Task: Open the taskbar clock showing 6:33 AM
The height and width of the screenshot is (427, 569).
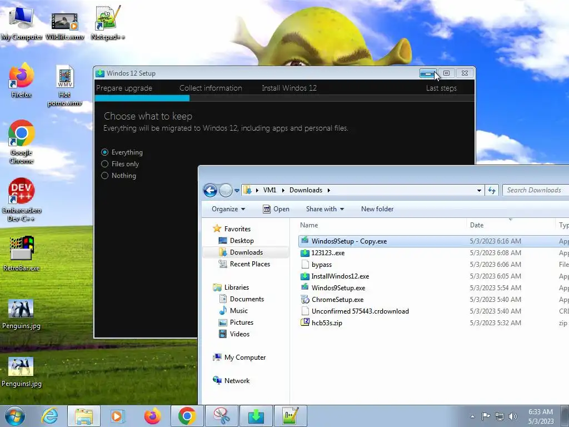Action: click(x=541, y=416)
